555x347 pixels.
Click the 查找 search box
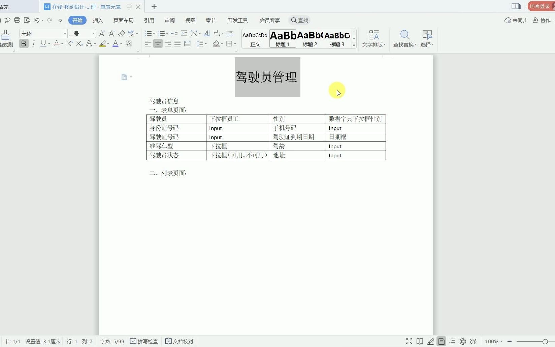pos(300,21)
